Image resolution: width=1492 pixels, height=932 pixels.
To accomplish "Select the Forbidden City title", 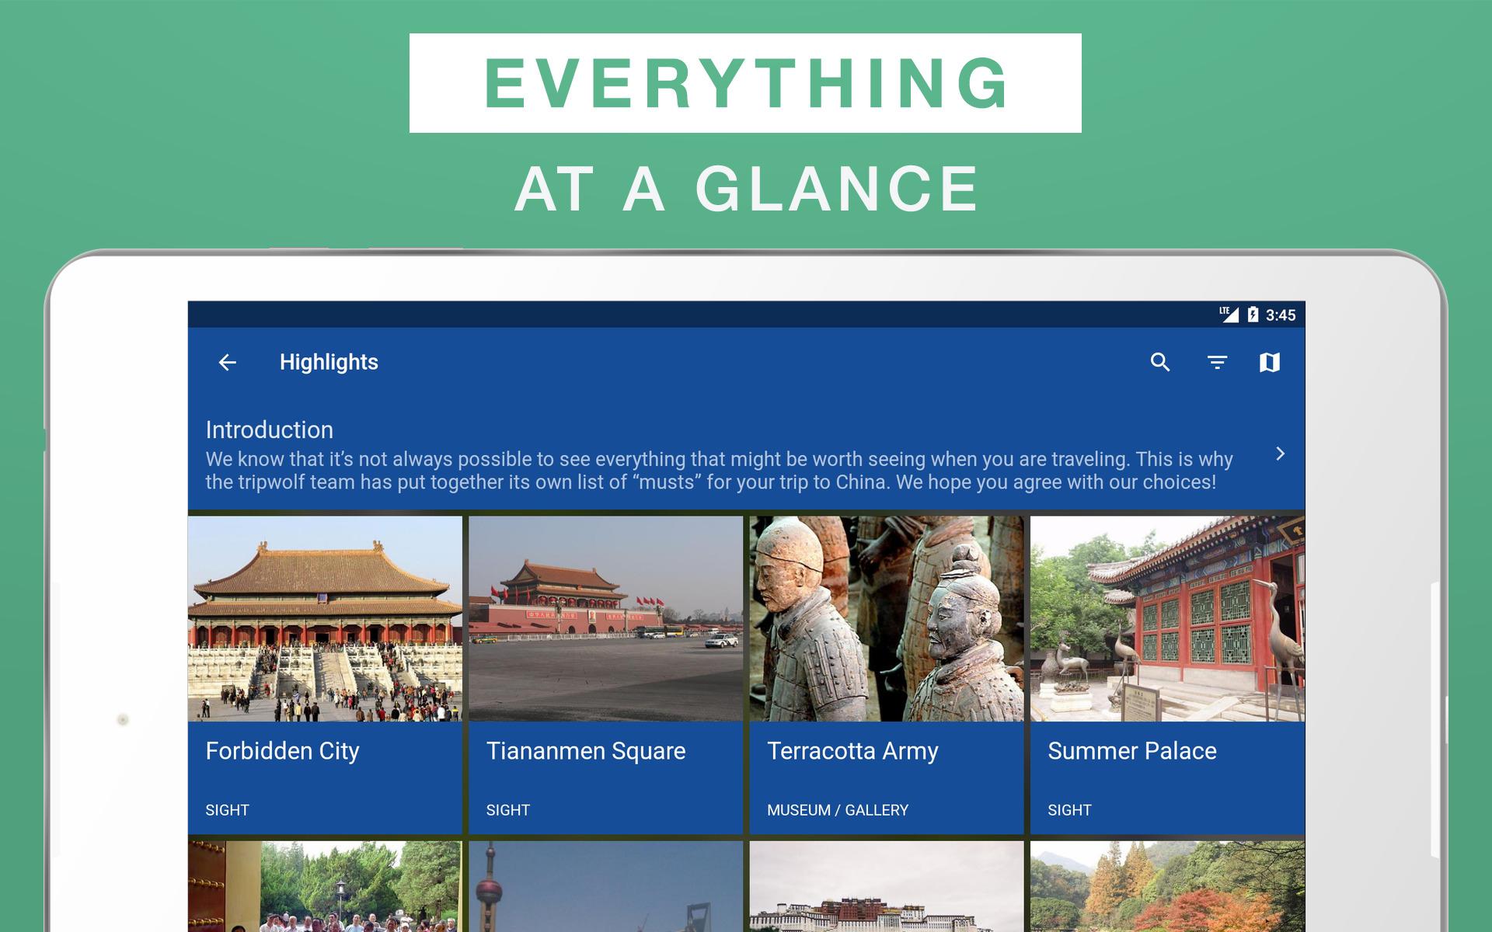I will 282,751.
